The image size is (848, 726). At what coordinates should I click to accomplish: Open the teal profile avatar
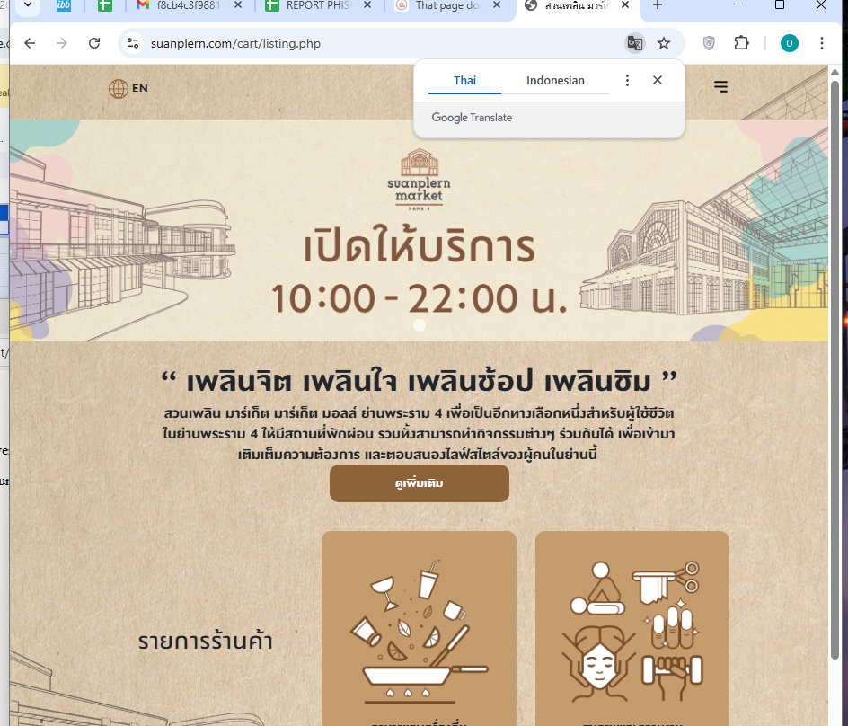pyautogui.click(x=789, y=43)
